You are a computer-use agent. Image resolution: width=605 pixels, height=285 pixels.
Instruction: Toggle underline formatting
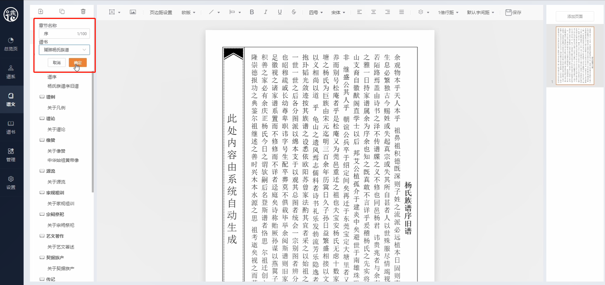(280, 12)
